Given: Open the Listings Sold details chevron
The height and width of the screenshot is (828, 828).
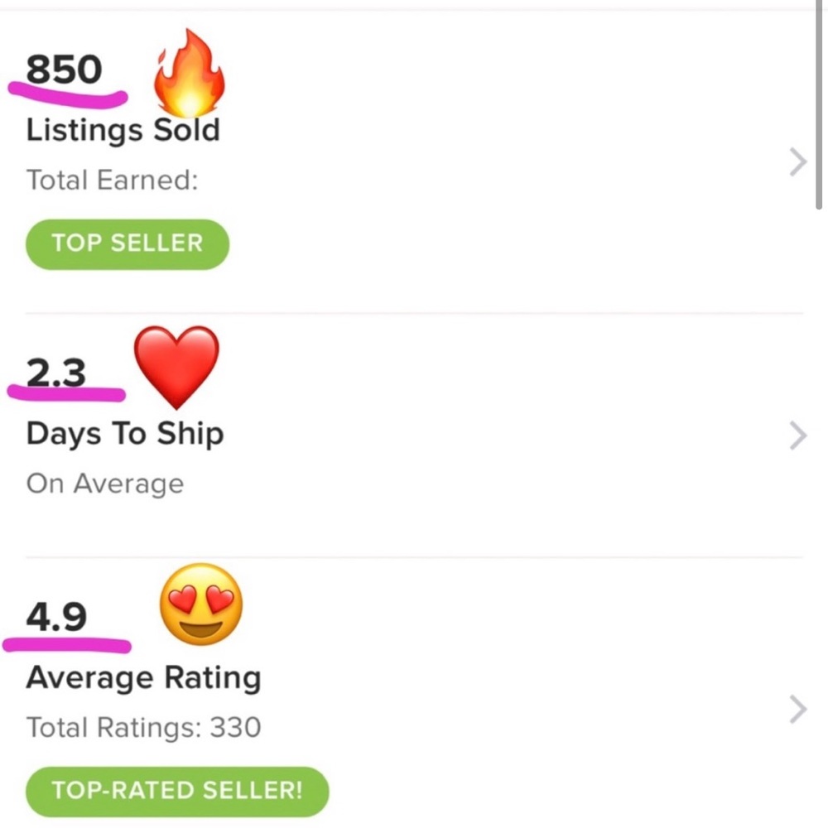Looking at the screenshot, I should click(797, 163).
